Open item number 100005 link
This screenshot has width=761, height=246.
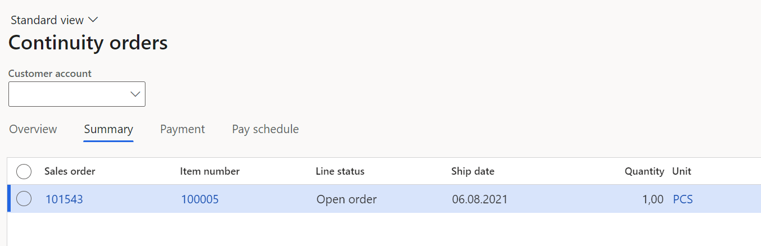tap(200, 199)
